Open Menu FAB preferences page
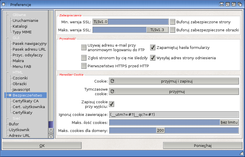245x157 pixels. (22, 67)
